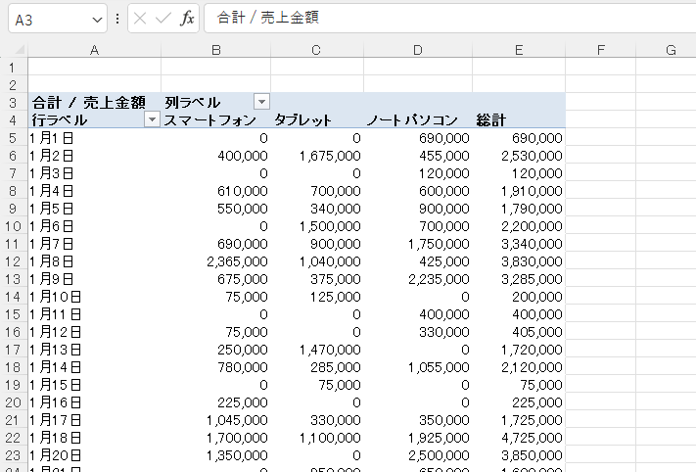Select the 1月18日 row label
This screenshot has width=696, height=472.
click(94, 438)
